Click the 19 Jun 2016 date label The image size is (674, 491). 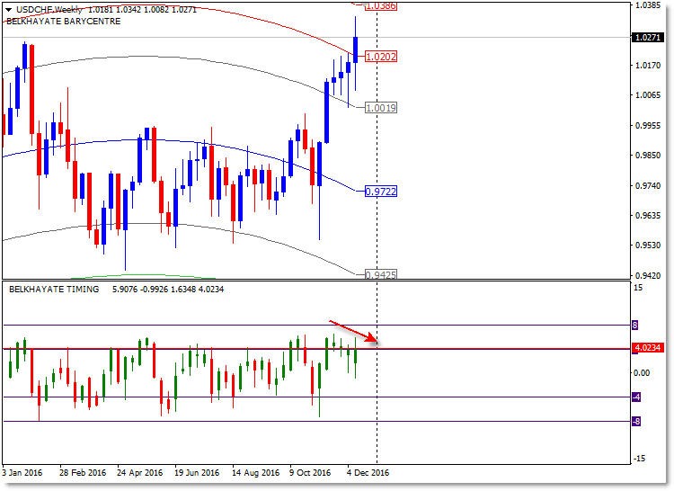(197, 472)
